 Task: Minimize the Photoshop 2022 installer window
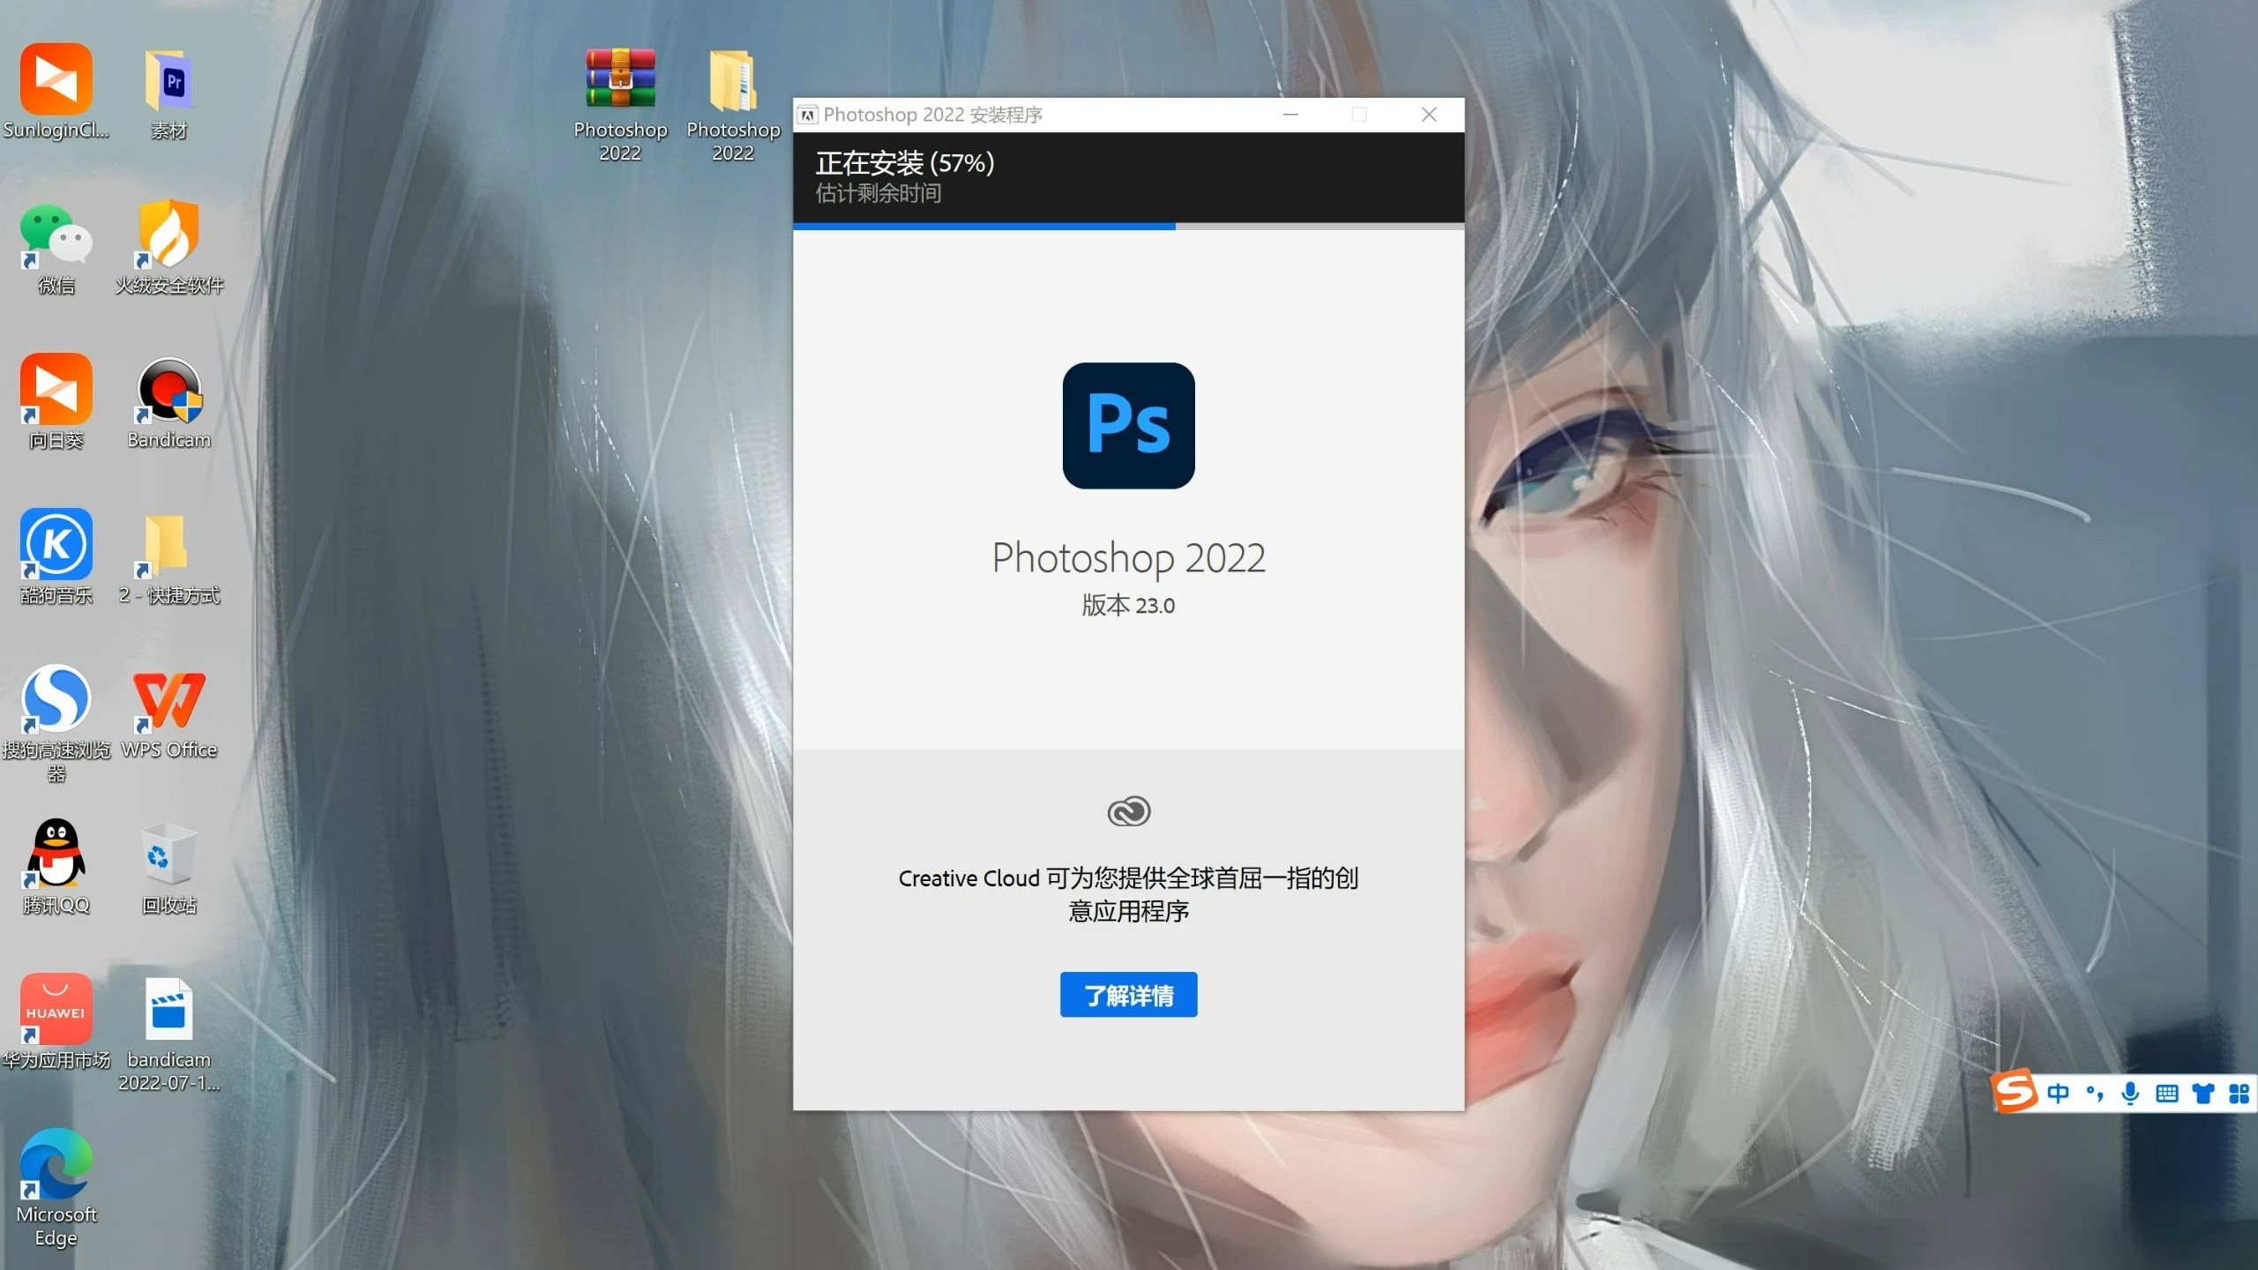click(1290, 115)
